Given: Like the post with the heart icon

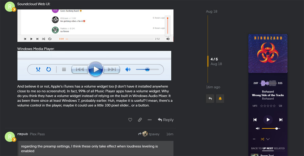Looking at the screenshot, I should (x=130, y=120).
